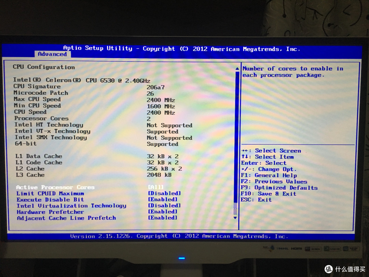Image resolution: width=369 pixels, height=277 pixels.
Task: Click the scrollbar up arrow
Action: [237, 68]
